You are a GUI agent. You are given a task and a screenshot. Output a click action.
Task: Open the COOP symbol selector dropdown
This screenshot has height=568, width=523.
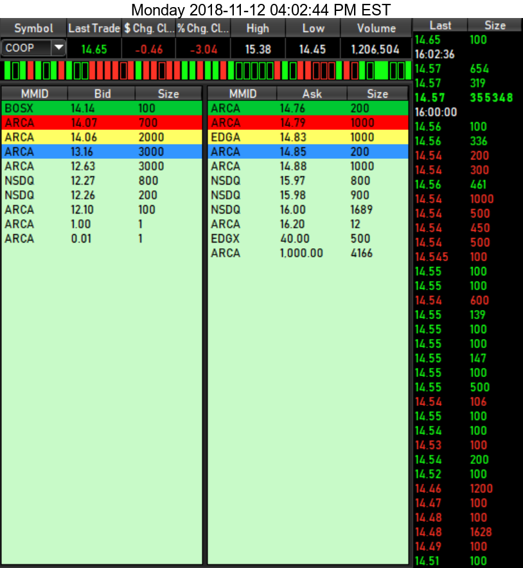click(x=58, y=48)
